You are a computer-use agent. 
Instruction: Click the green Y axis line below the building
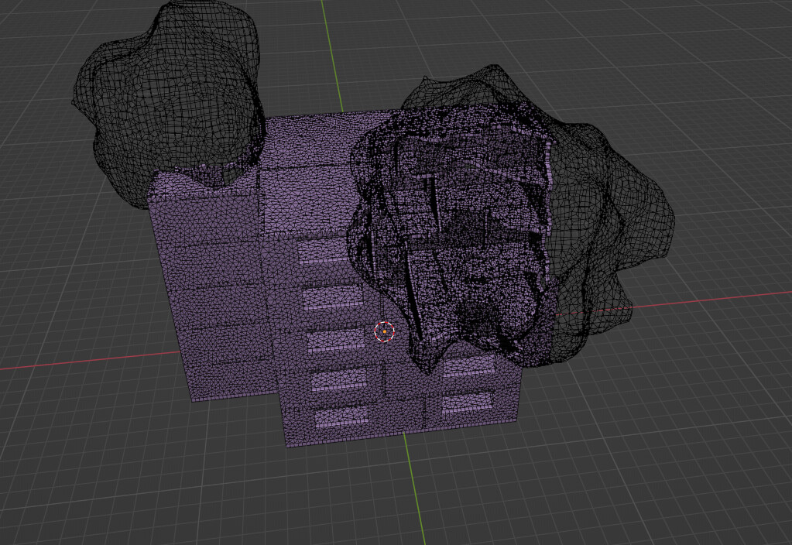[414, 489]
